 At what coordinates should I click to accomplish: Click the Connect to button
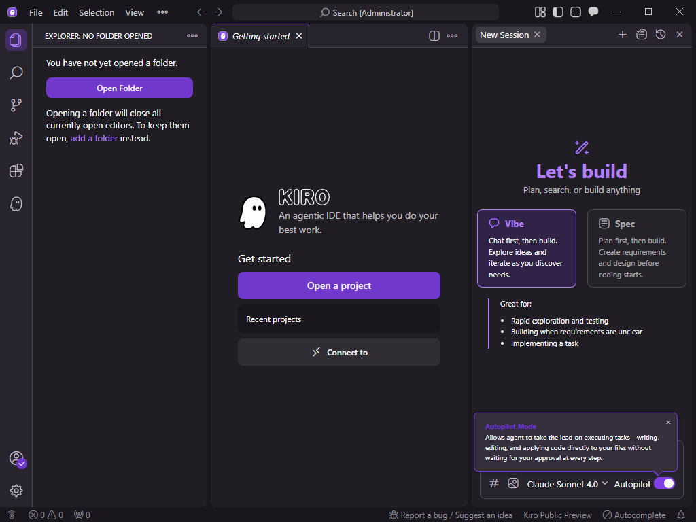[x=339, y=353]
